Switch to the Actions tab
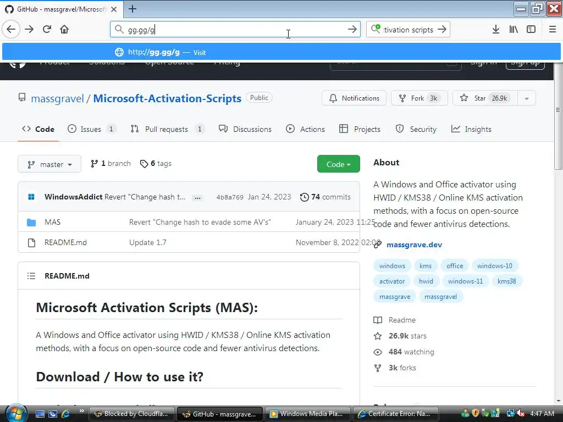 [305, 129]
